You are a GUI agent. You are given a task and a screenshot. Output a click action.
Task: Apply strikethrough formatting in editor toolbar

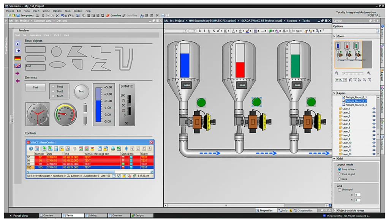coord(214,31)
